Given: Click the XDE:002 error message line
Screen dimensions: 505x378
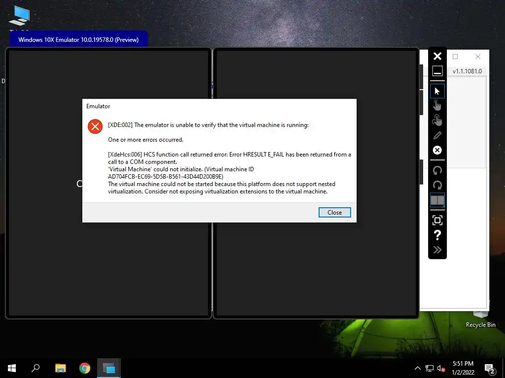Looking at the screenshot, I should [208, 125].
